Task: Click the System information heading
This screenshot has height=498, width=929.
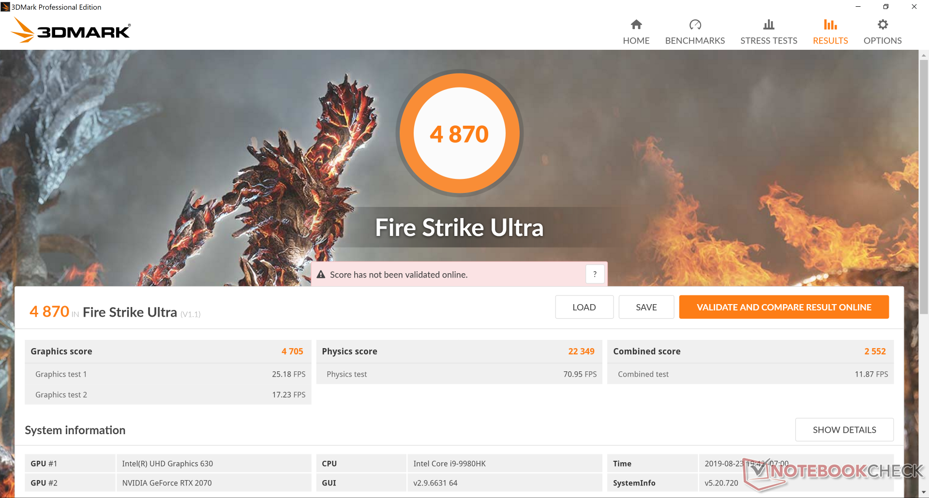Action: point(75,430)
